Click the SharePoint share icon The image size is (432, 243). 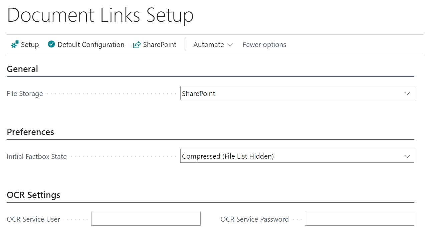pos(137,44)
